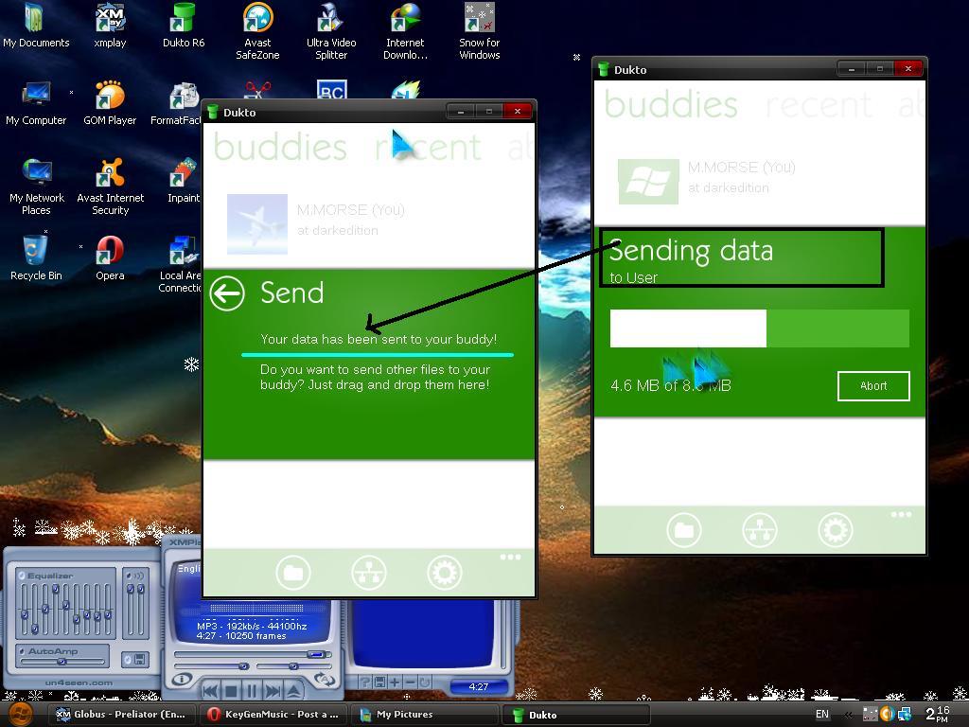Abort the data transfer
Viewport: 969px width, 727px height.
pyautogui.click(x=873, y=386)
